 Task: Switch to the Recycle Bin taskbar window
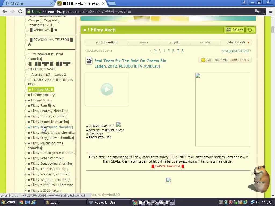coord(109,202)
